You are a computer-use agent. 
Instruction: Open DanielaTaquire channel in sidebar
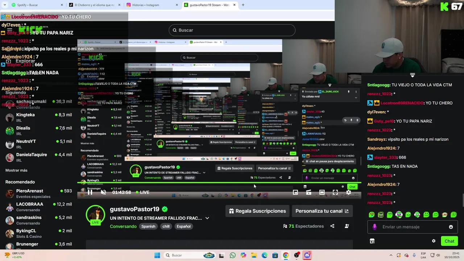click(38, 157)
